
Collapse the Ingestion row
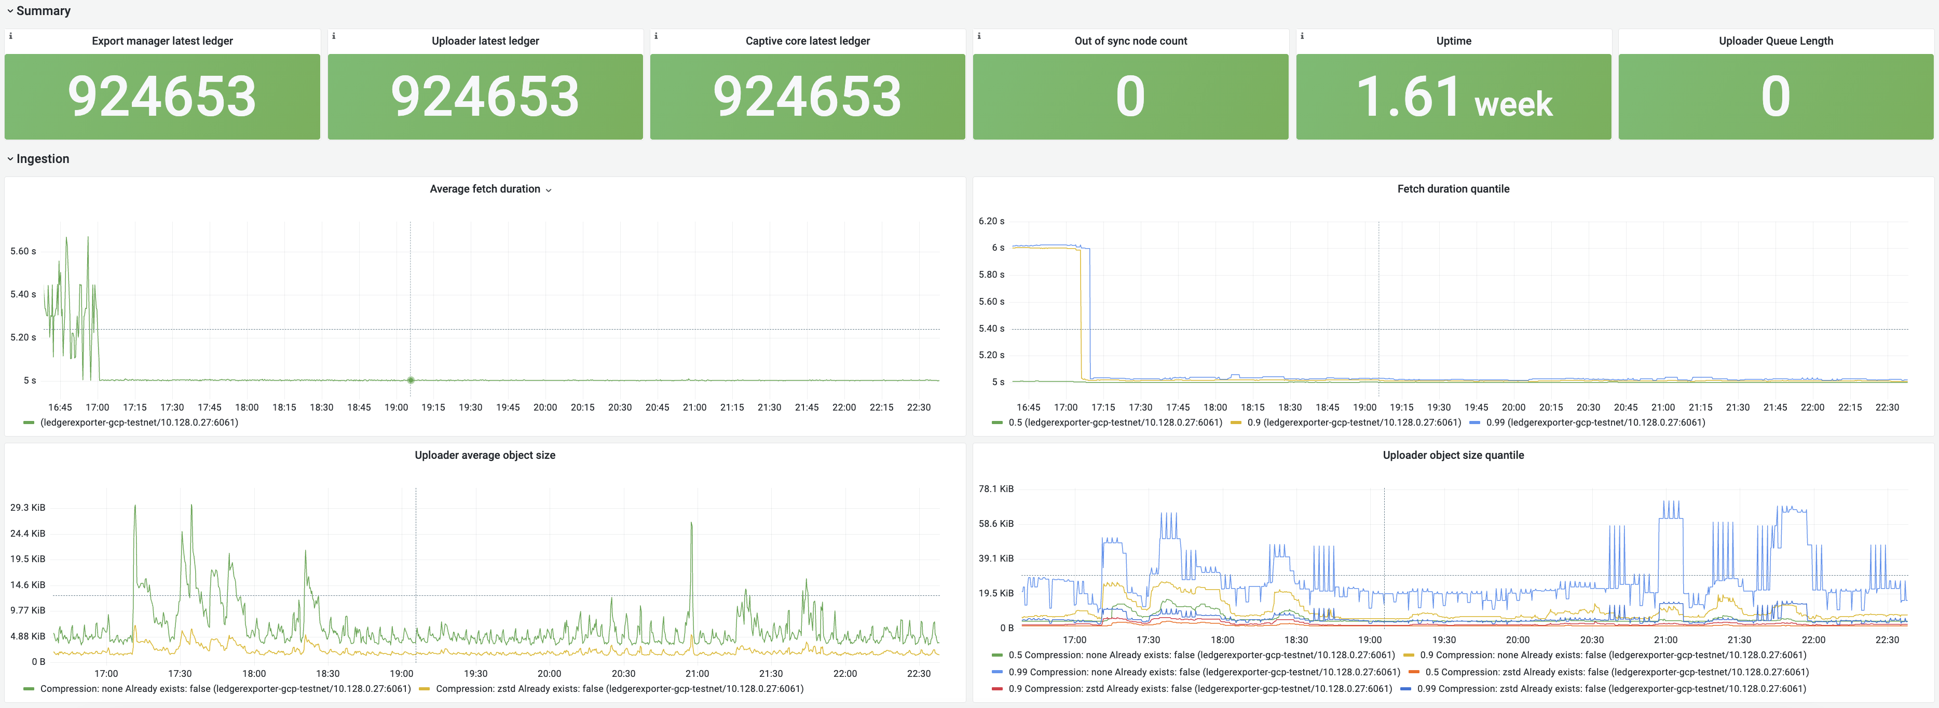click(x=10, y=159)
